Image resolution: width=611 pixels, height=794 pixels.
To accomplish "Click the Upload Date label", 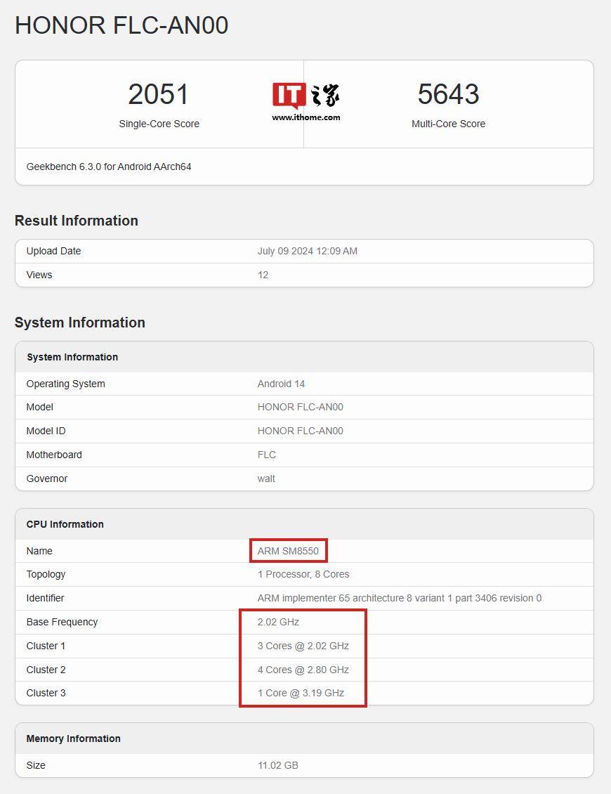I will point(53,251).
